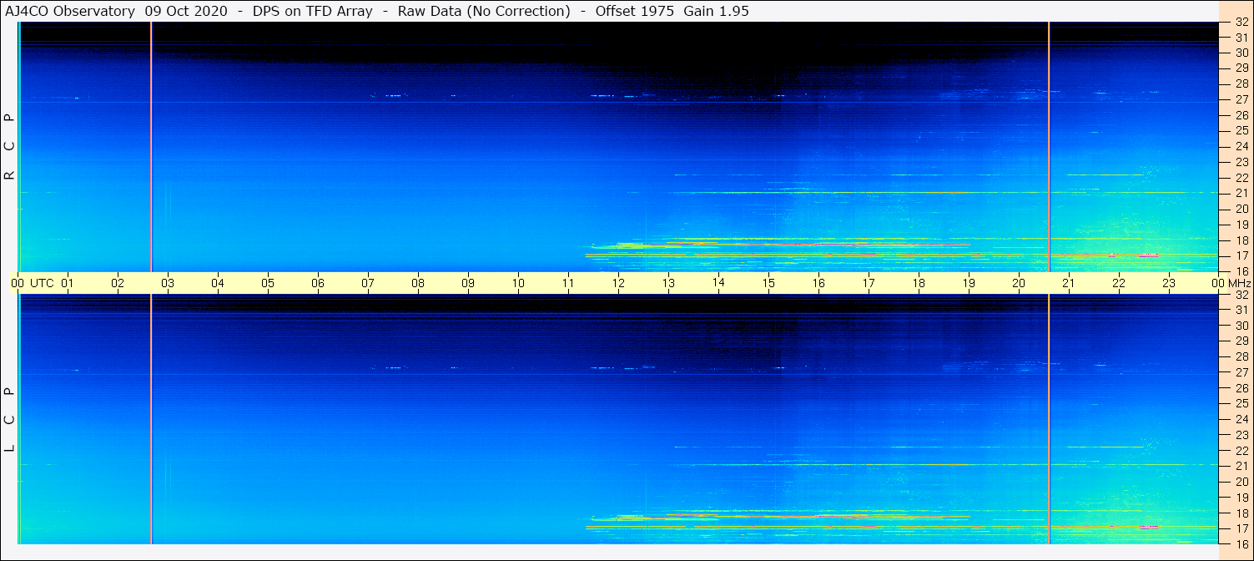The height and width of the screenshot is (561, 1254).
Task: Select the 21 MHz label on LCP scale
Action: pos(1241,466)
